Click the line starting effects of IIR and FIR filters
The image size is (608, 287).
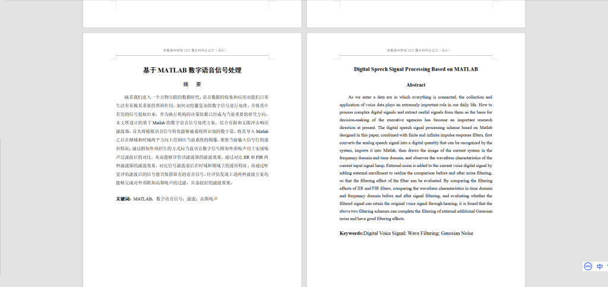416,188
